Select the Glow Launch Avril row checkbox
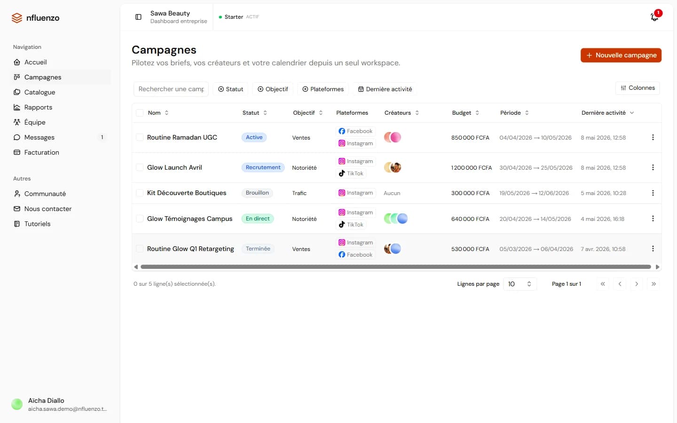Screen dimensions: 677x423 140,167
